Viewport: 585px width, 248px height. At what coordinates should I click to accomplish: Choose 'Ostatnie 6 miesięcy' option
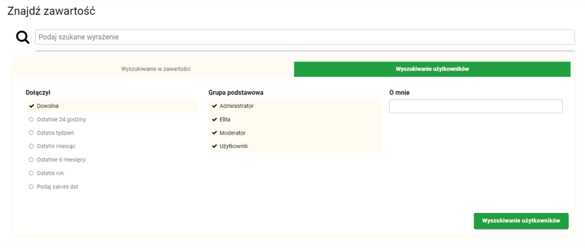(x=61, y=160)
